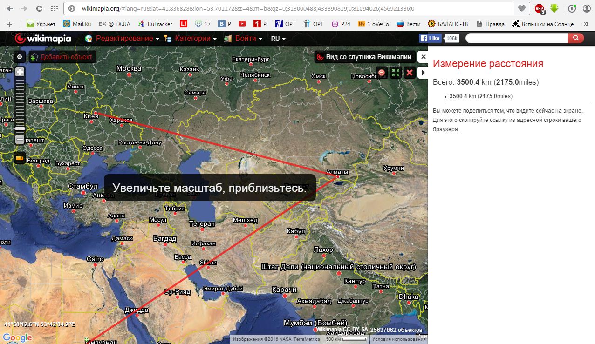Toggle the round location target button
Image resolution: width=595 pixels, height=344 pixels.
[x=20, y=57]
